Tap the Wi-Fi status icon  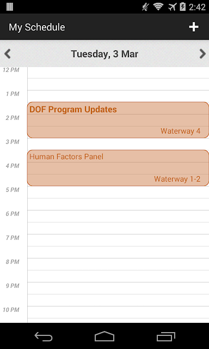point(158,7)
